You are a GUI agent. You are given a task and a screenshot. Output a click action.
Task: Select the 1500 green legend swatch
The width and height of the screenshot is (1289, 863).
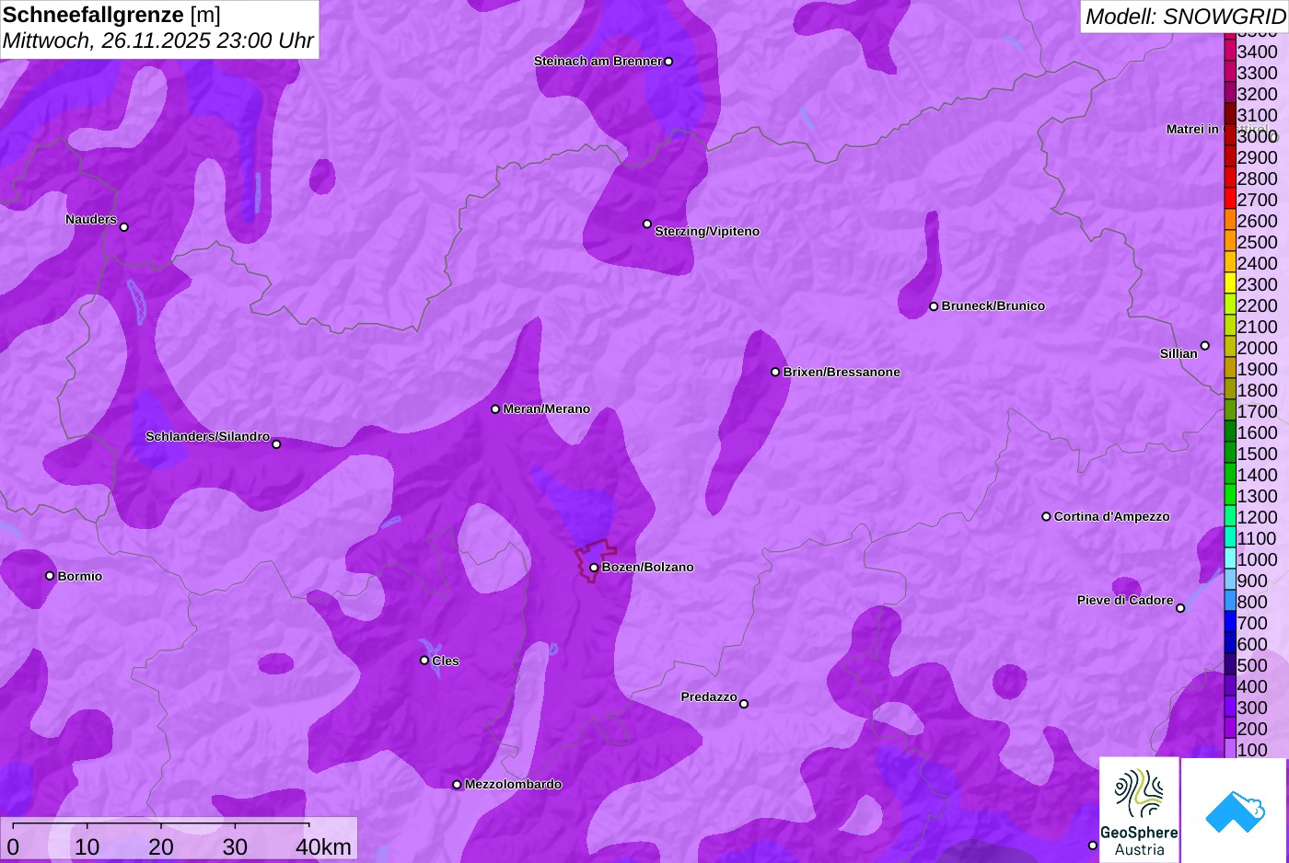coord(1230,454)
